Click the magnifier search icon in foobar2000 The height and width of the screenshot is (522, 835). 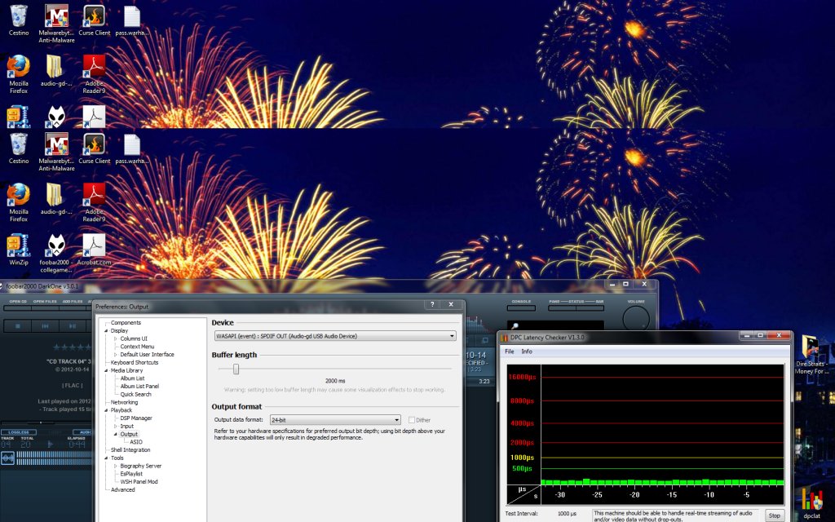(x=515, y=326)
